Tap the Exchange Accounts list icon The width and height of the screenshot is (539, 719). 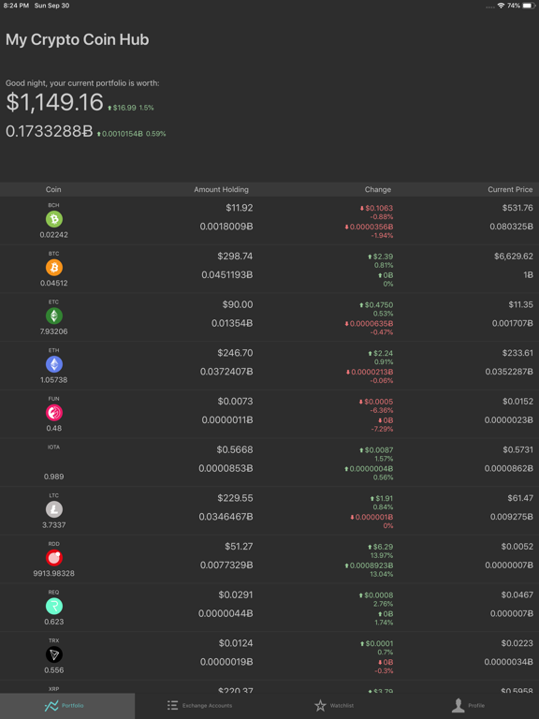pyautogui.click(x=172, y=705)
